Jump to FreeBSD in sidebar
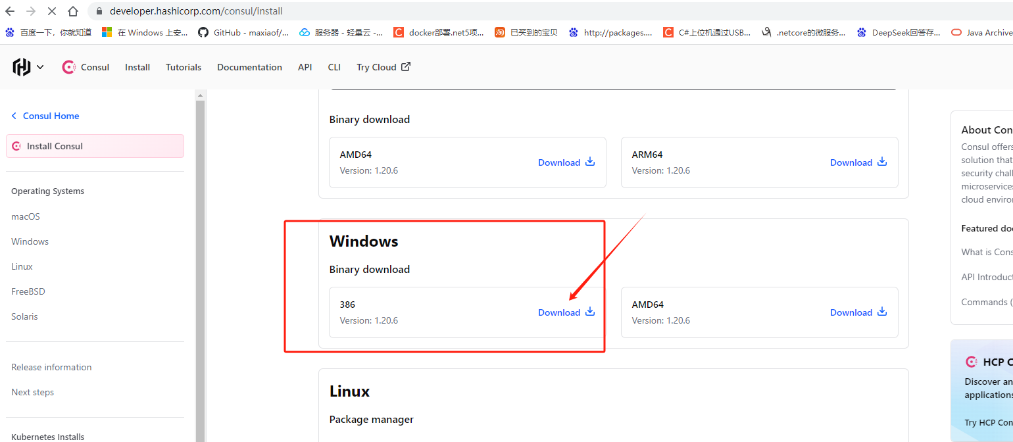The image size is (1013, 442). tap(28, 291)
